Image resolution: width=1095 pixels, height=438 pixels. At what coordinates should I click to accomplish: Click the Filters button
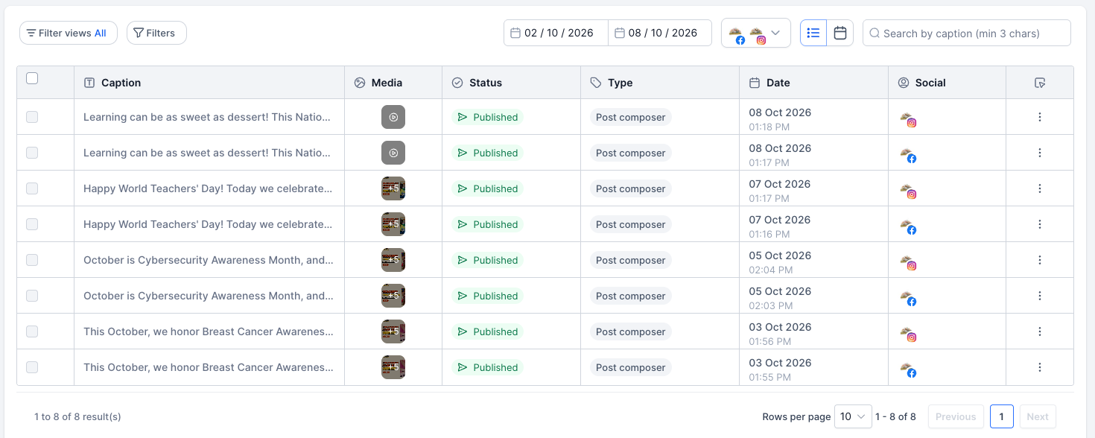(x=156, y=33)
